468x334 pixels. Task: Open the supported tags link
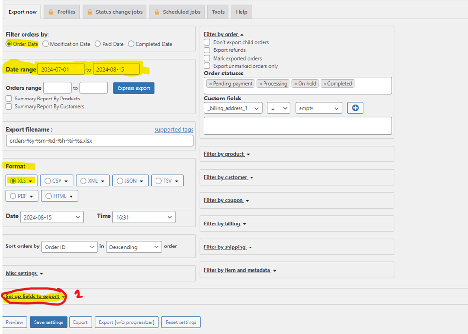point(174,130)
